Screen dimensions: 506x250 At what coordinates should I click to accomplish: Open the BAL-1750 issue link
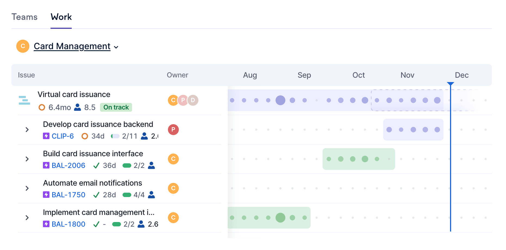(68, 195)
